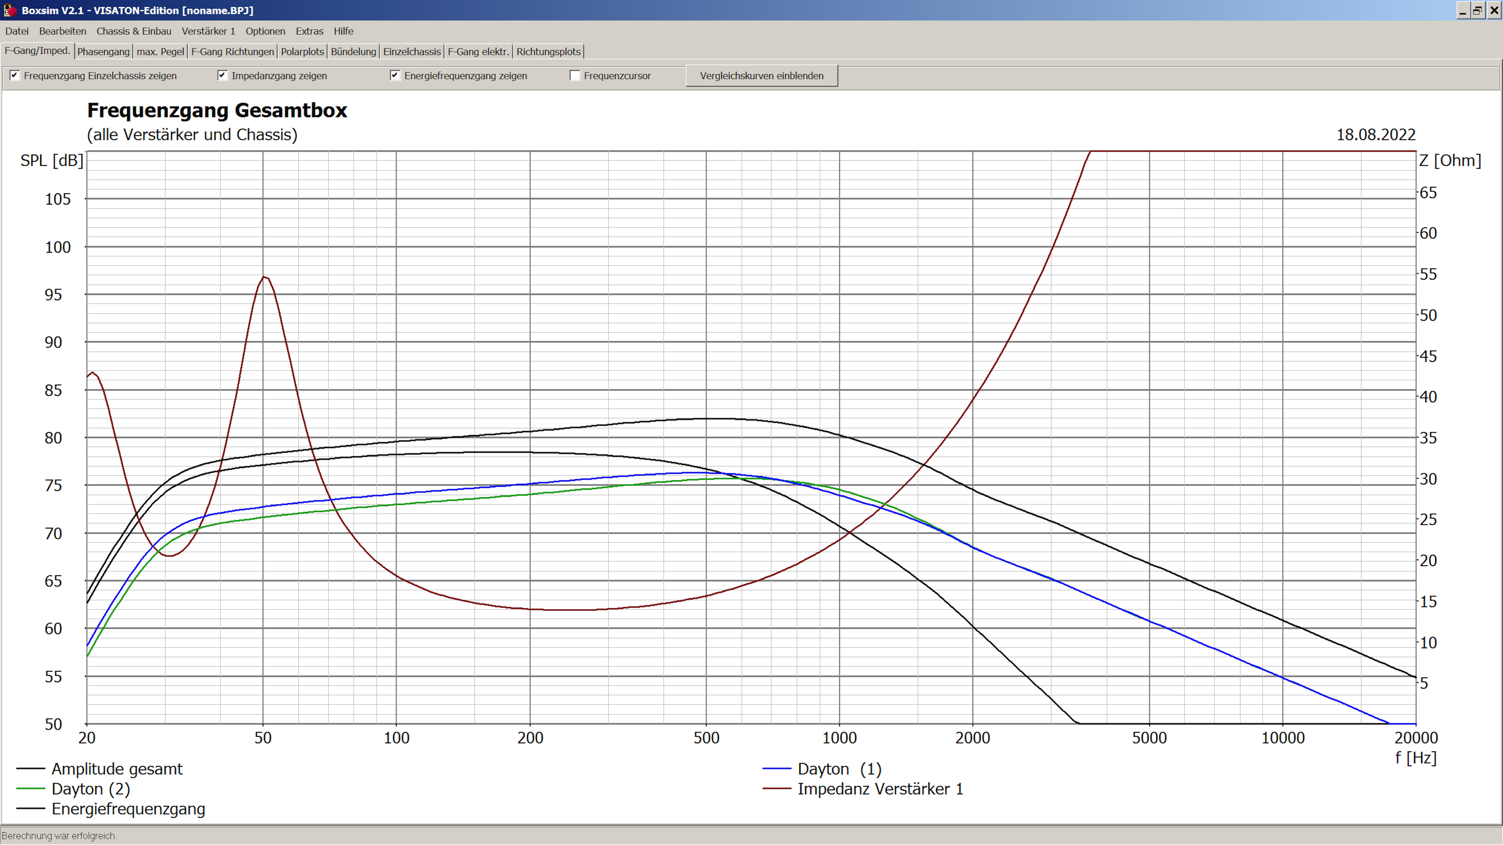Minimize the Boxsim window
This screenshot has height=845, width=1503.
[x=1462, y=11]
